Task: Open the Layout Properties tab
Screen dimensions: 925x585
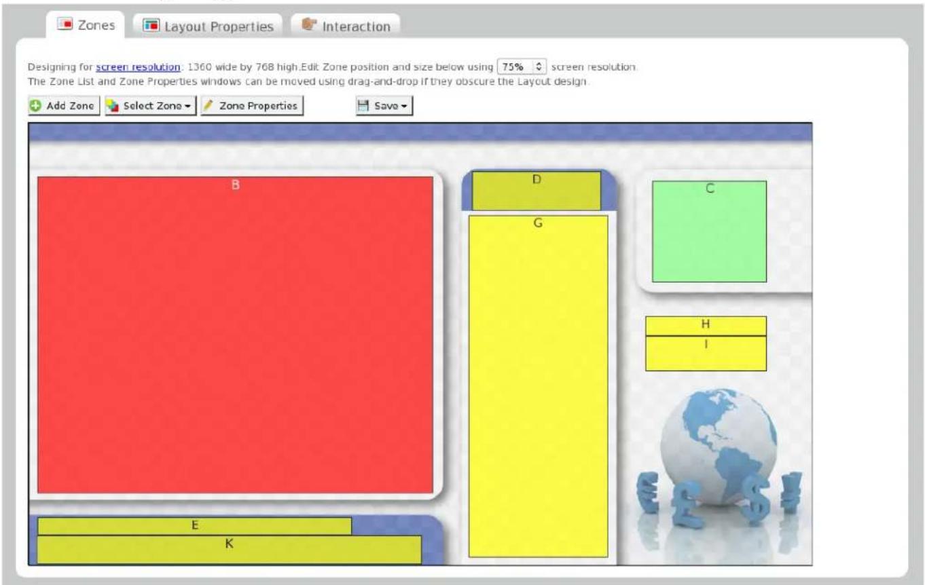Action: 207,26
